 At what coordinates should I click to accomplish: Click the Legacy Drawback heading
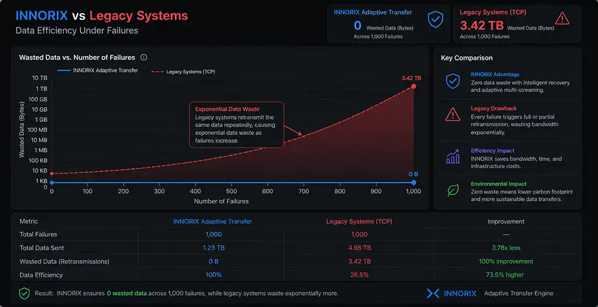tap(494, 109)
